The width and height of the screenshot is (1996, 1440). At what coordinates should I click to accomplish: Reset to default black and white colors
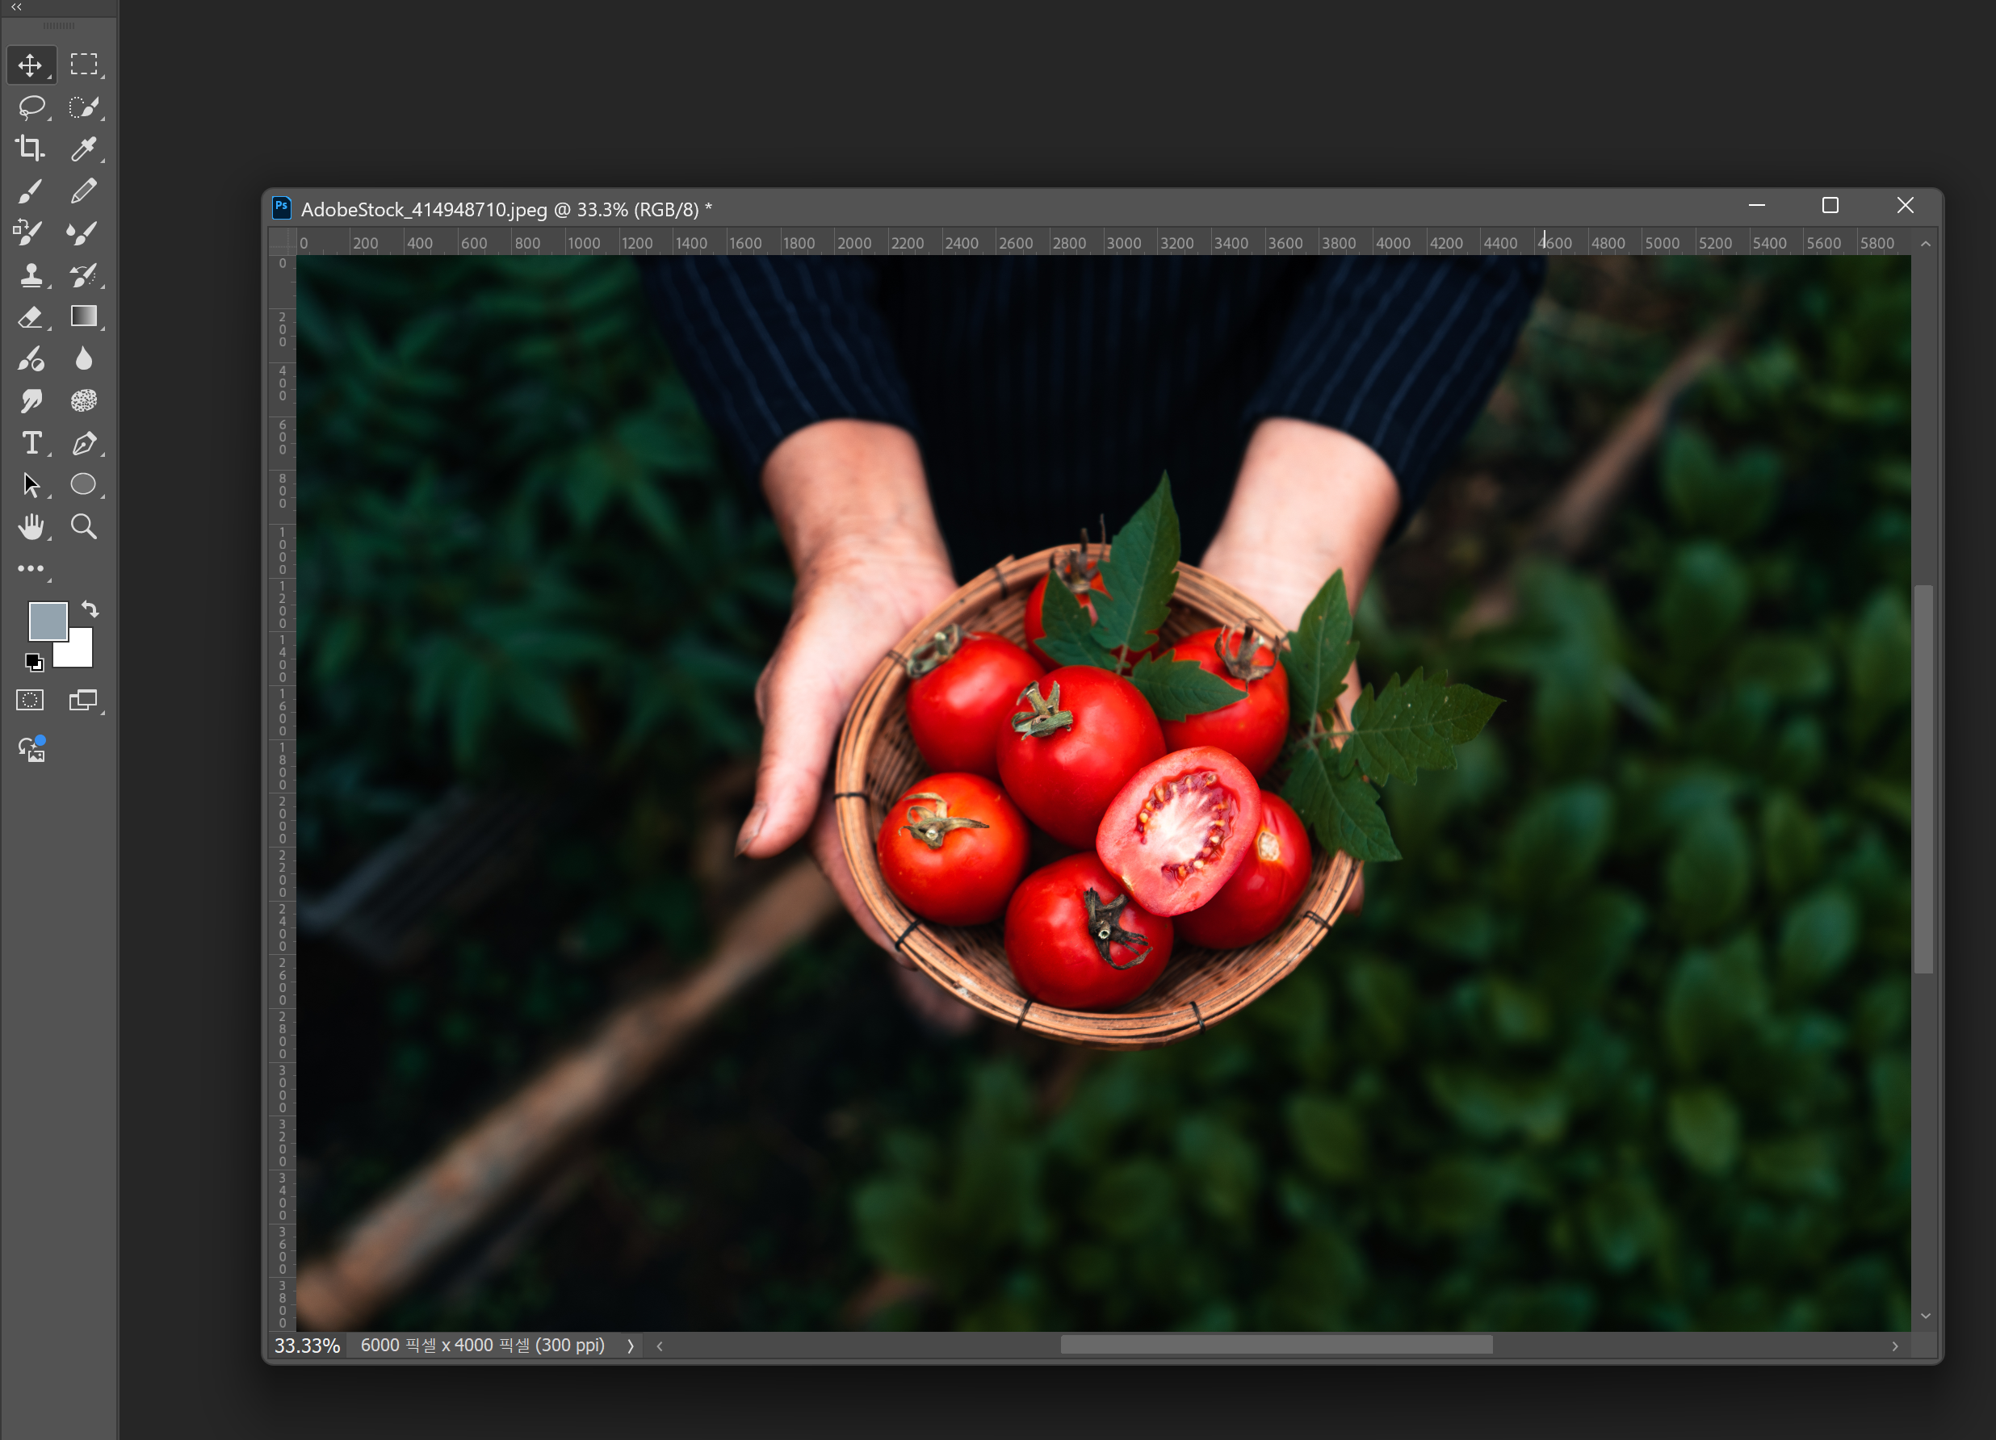pos(33,662)
